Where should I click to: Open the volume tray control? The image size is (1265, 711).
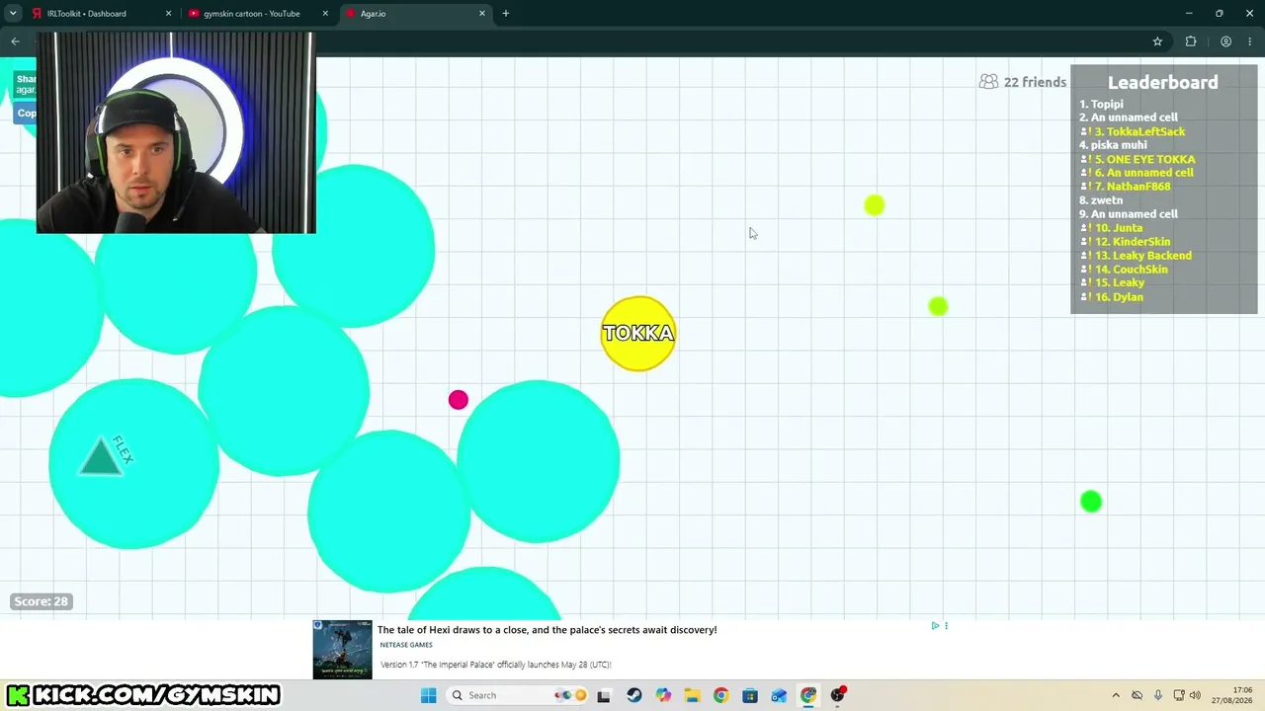(1195, 695)
